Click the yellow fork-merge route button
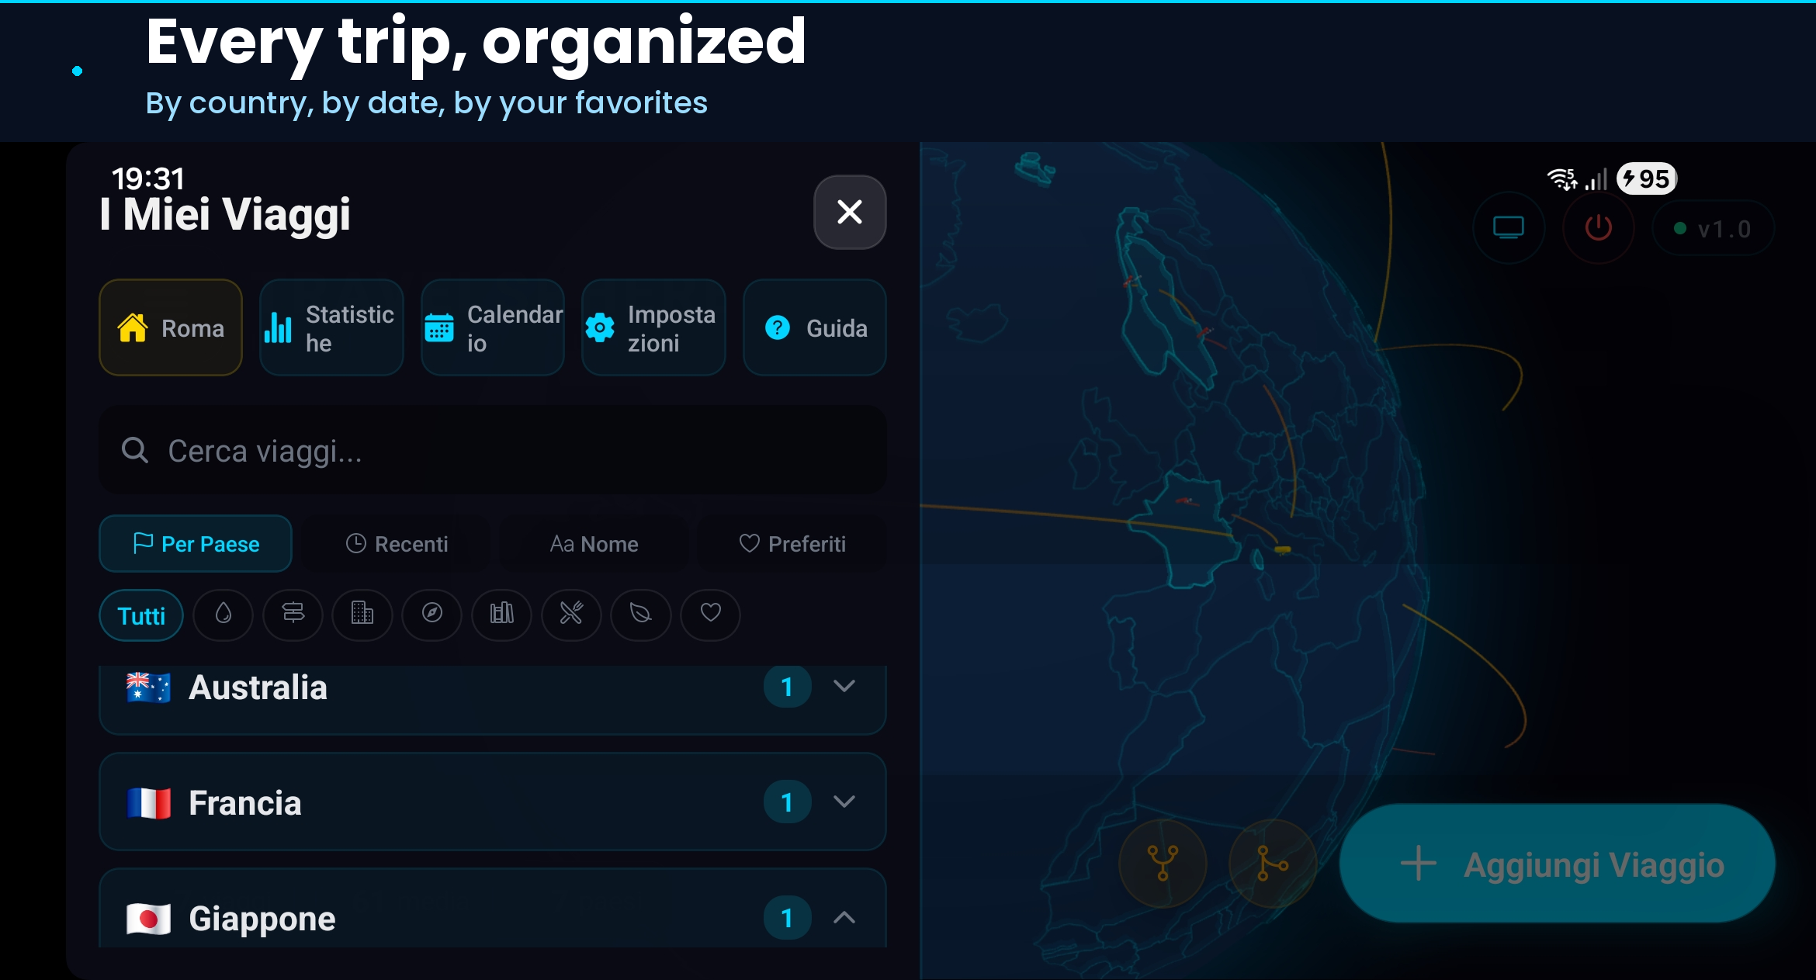 (x=1163, y=863)
